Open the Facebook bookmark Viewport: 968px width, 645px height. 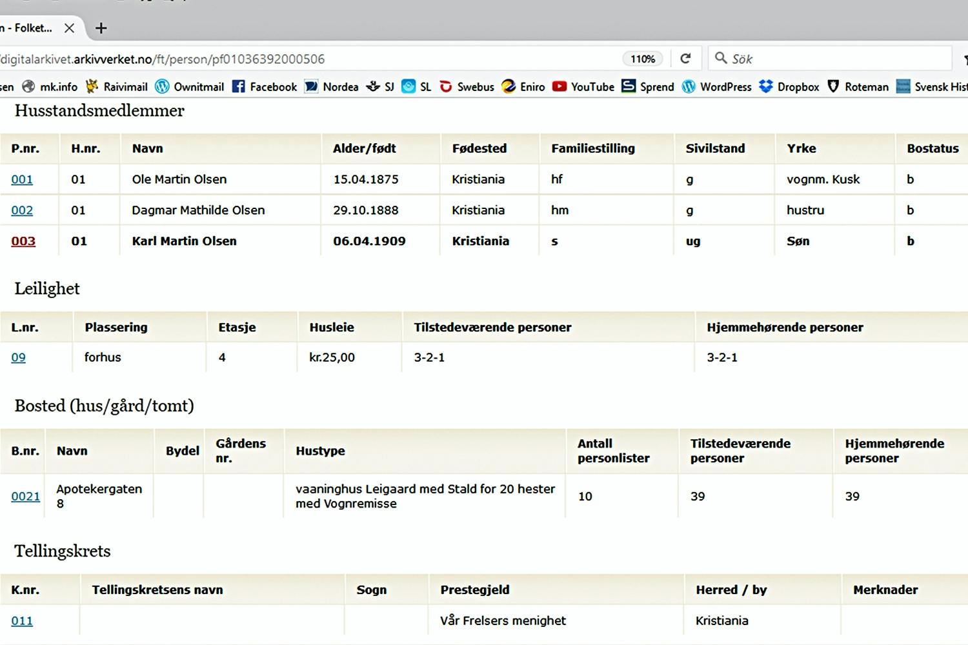pos(265,86)
